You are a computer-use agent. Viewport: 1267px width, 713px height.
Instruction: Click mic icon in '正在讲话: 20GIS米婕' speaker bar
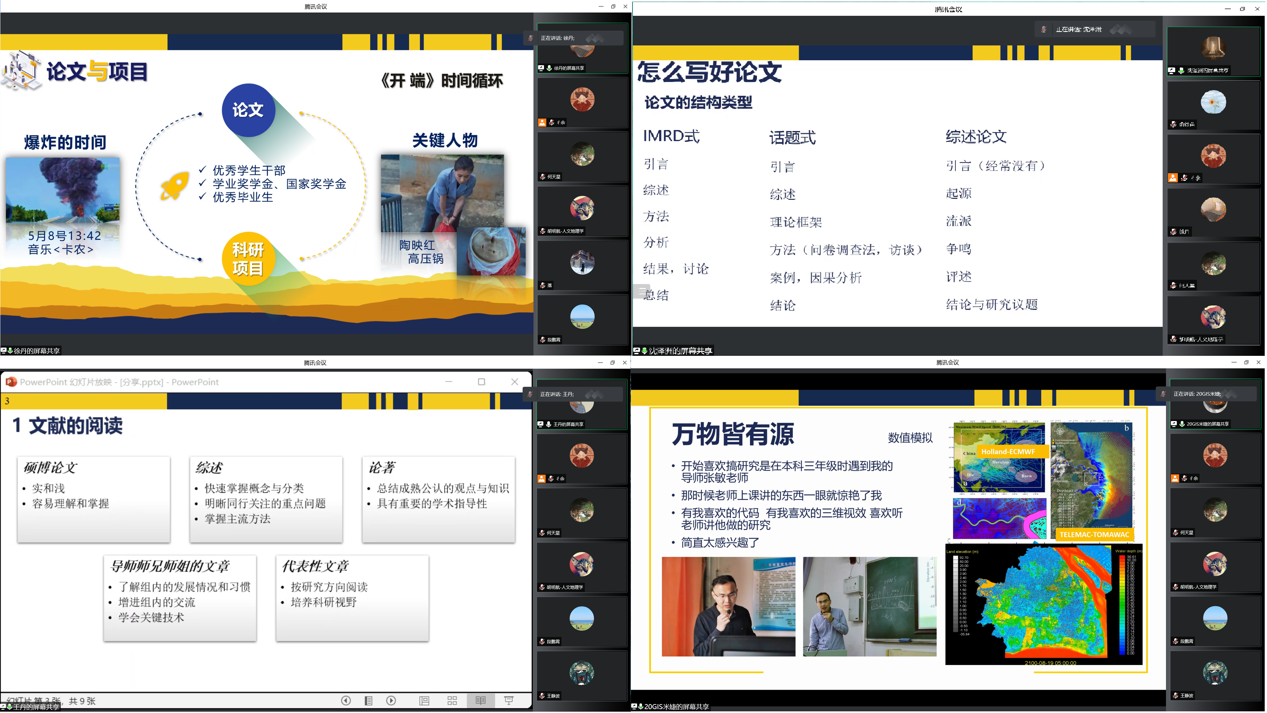(1163, 394)
